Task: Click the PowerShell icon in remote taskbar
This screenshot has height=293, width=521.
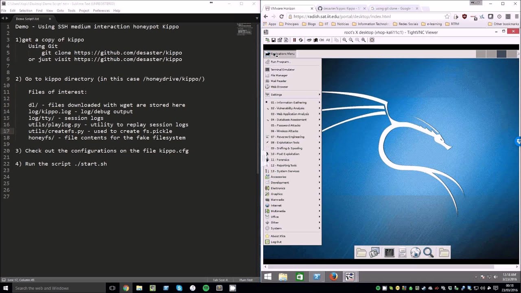Action: click(x=317, y=277)
